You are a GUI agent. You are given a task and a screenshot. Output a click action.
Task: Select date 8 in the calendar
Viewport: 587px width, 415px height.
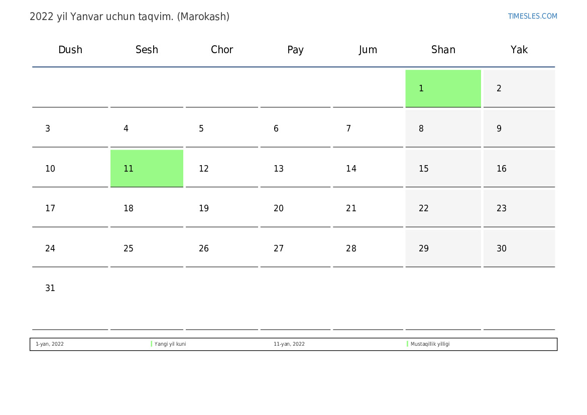[x=443, y=128]
